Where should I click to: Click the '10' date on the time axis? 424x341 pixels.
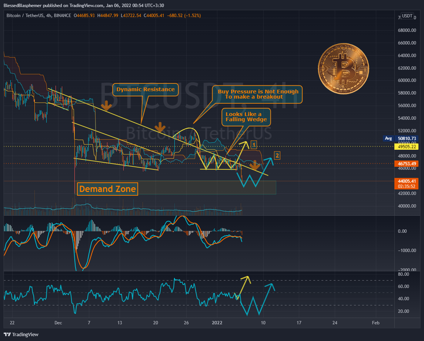[x=263, y=322]
